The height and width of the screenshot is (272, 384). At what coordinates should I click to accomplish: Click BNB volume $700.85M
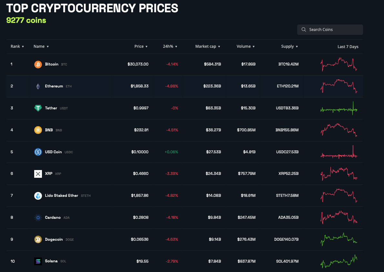[246, 130]
